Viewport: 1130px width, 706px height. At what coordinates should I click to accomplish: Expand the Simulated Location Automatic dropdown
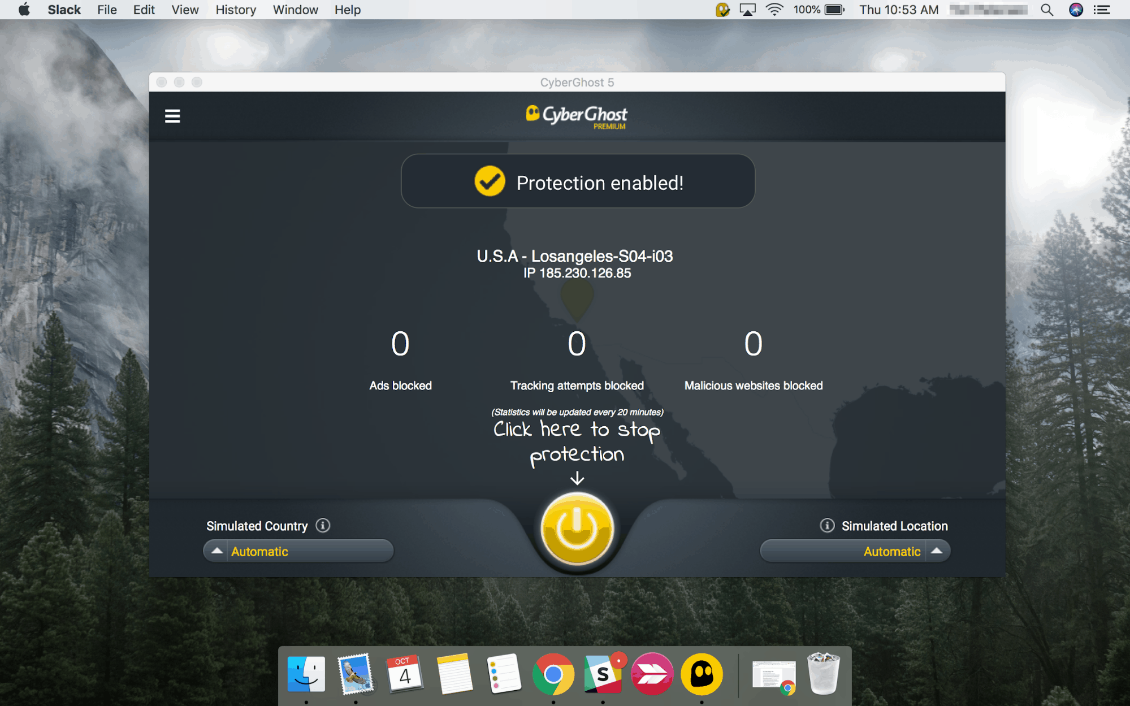point(855,551)
